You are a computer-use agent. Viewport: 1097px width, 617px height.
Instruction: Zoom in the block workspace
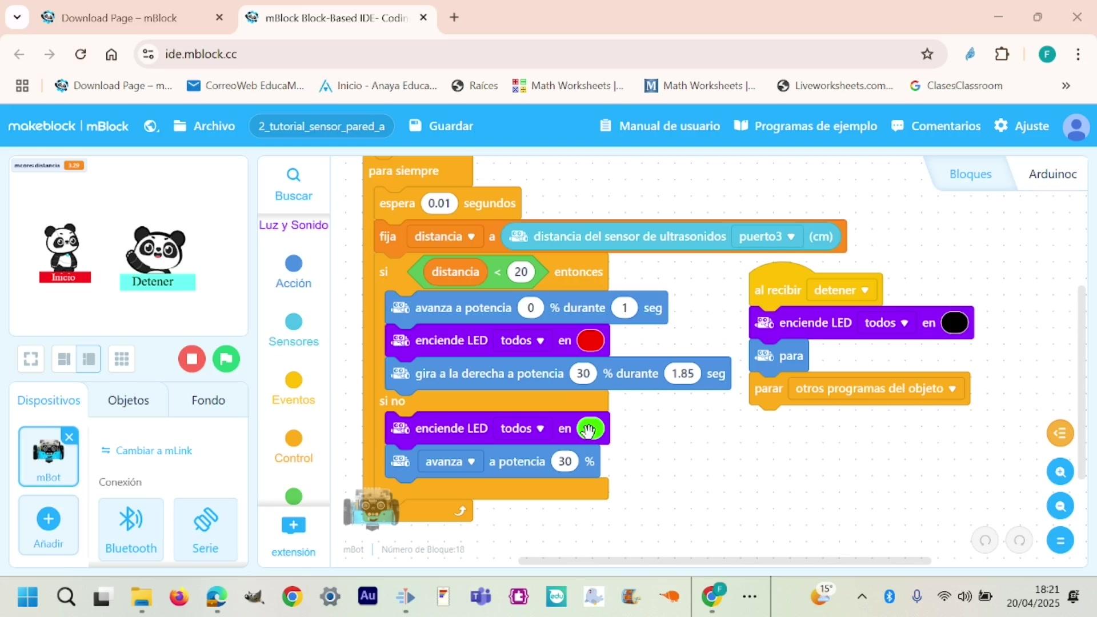pyautogui.click(x=1060, y=472)
